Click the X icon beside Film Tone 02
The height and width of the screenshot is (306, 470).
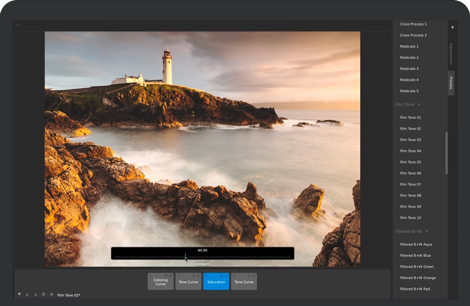(52, 294)
